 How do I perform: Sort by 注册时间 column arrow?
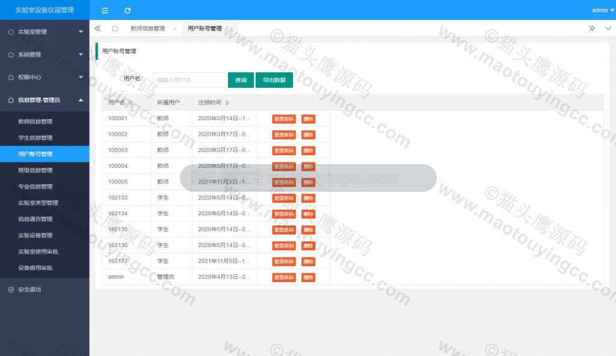227,103
